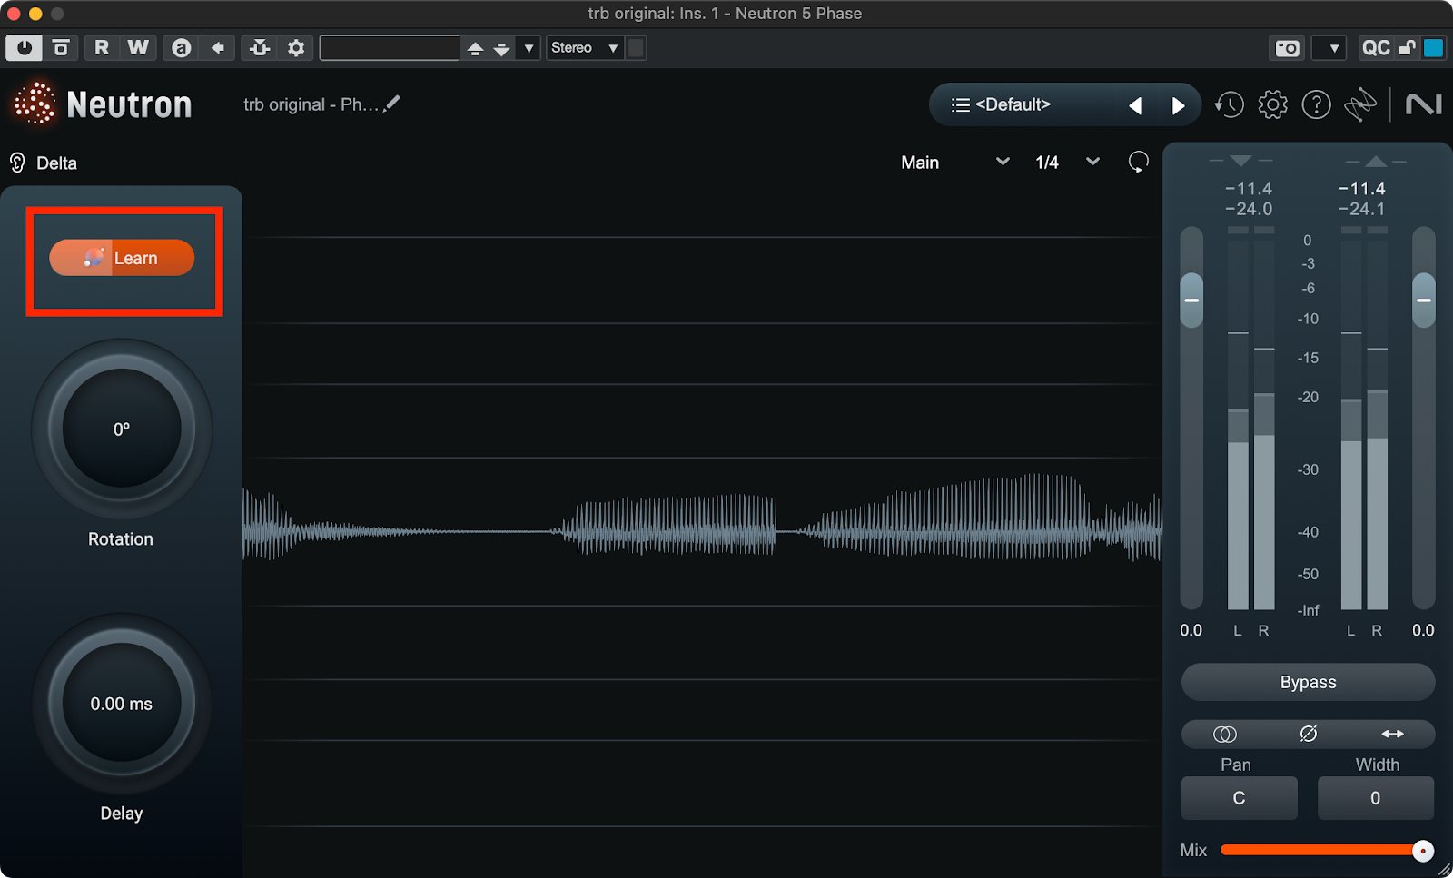Viewport: 1453px width, 878px height.
Task: Open the Main channel dropdown
Action: [955, 163]
